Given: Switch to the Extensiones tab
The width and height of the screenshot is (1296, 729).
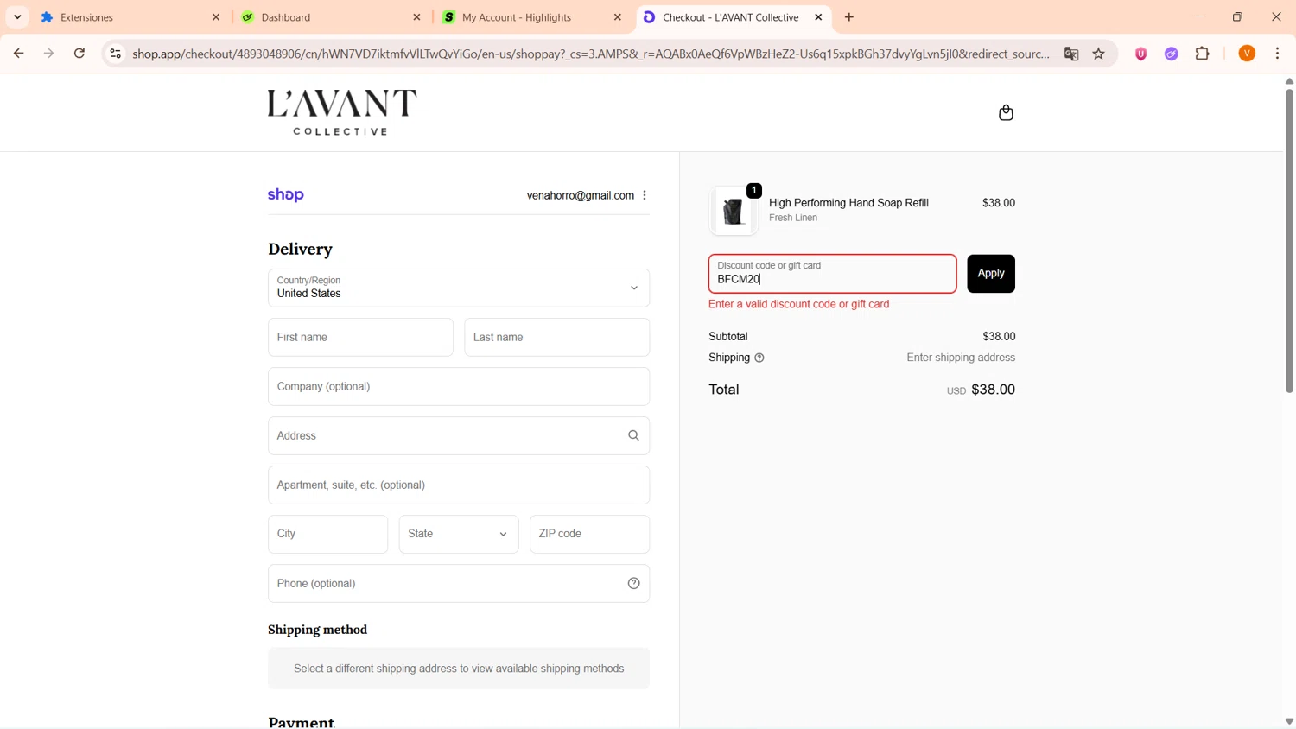Looking at the screenshot, I should (x=130, y=17).
